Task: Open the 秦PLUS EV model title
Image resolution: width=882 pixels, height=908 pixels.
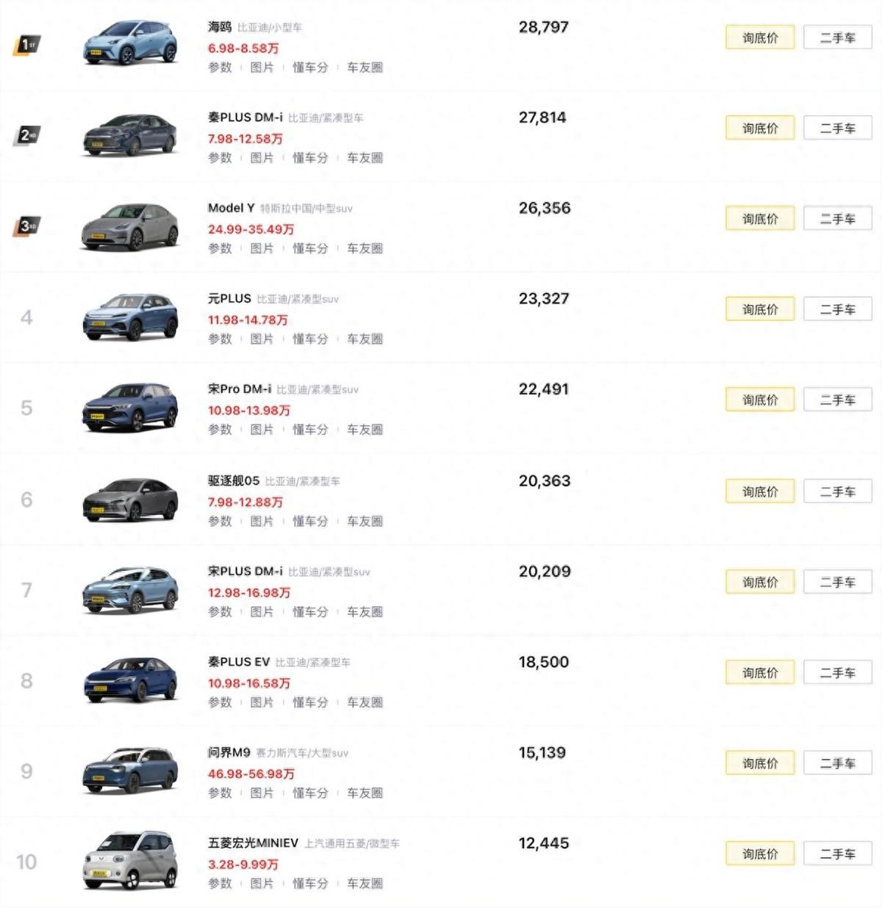Action: (239, 662)
